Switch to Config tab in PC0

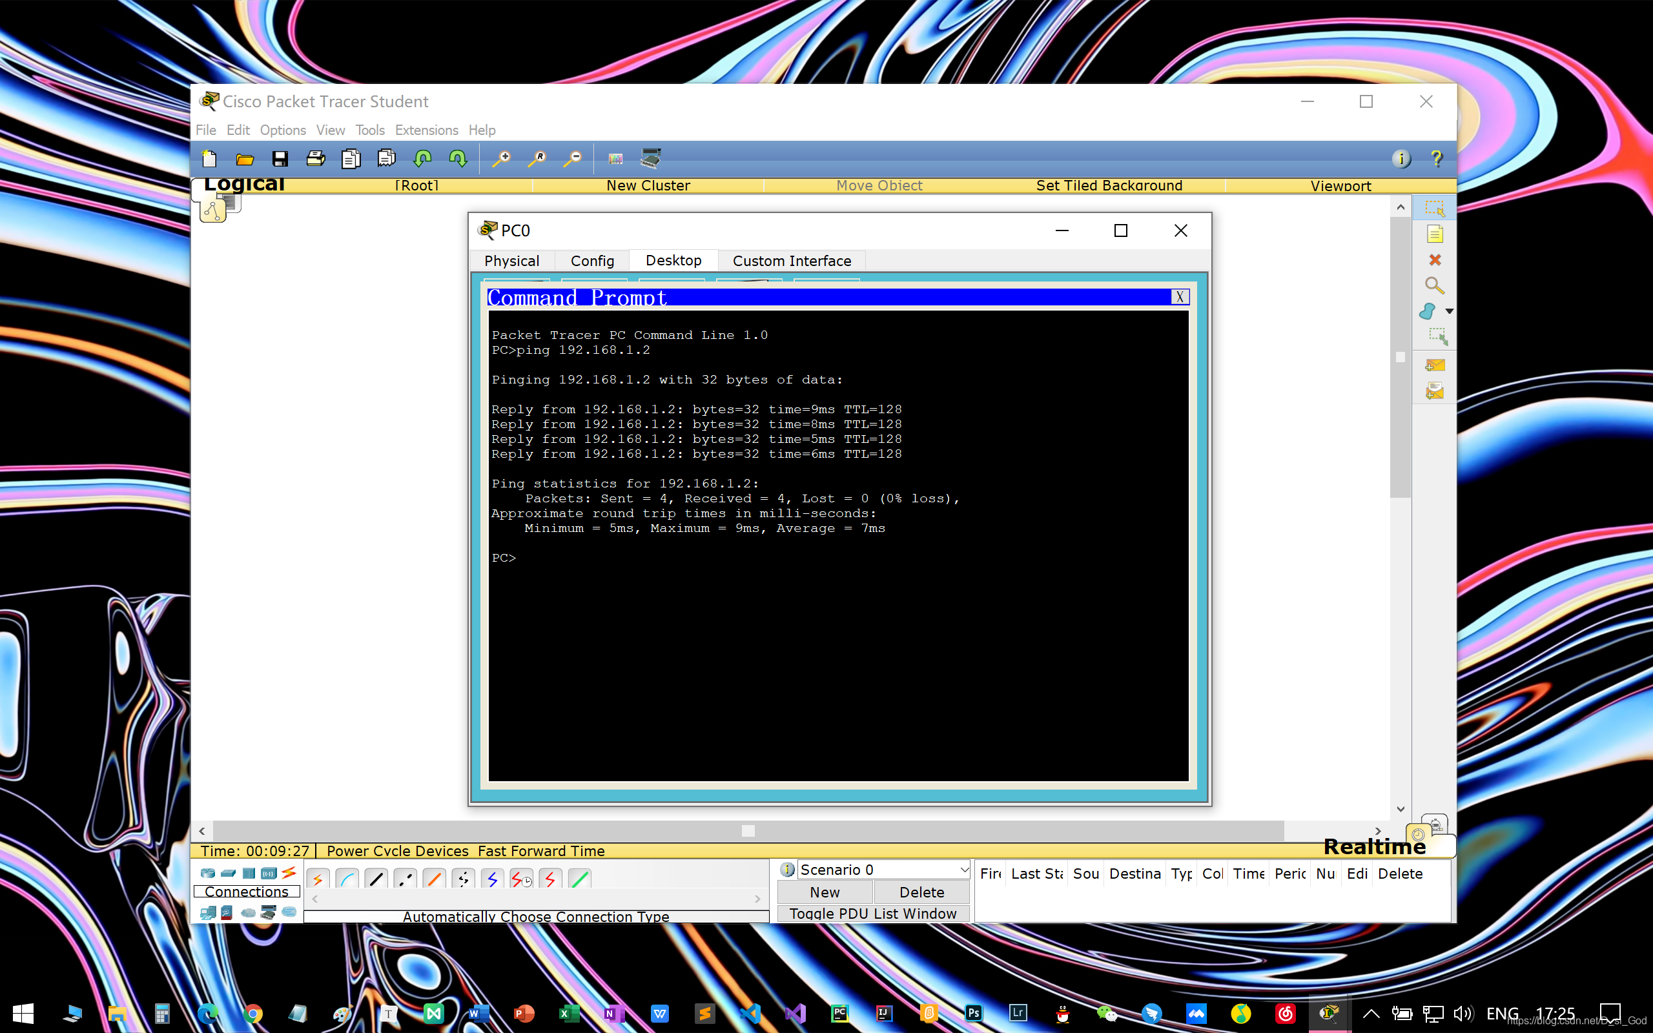590,261
